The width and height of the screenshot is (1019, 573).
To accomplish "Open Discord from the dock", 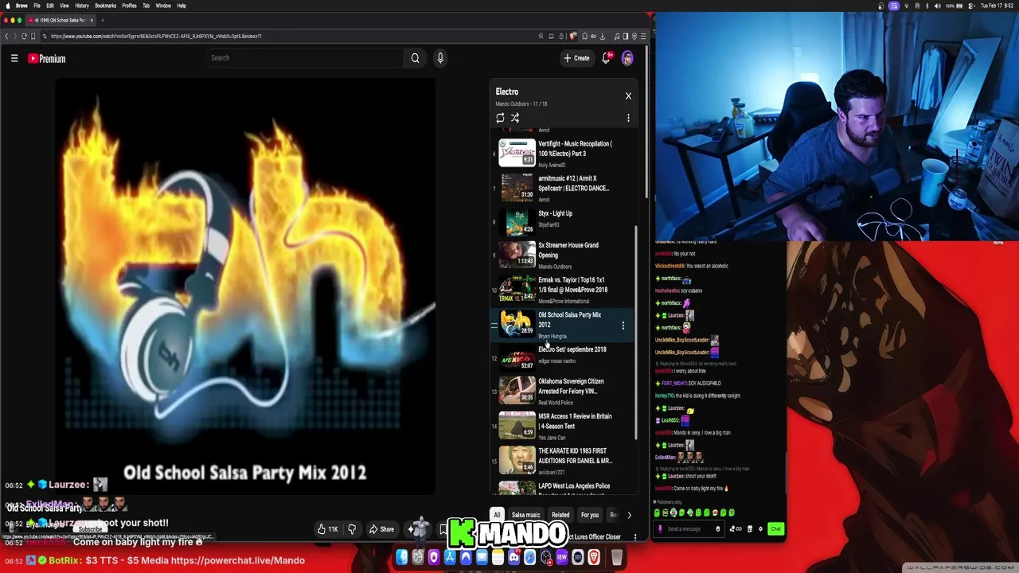I will click(513, 557).
